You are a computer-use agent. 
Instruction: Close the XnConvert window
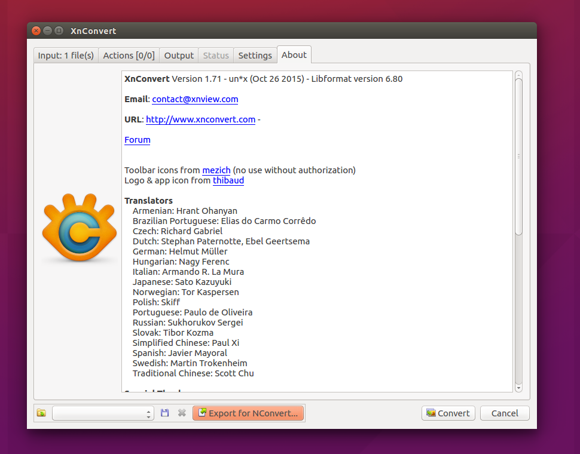point(36,30)
